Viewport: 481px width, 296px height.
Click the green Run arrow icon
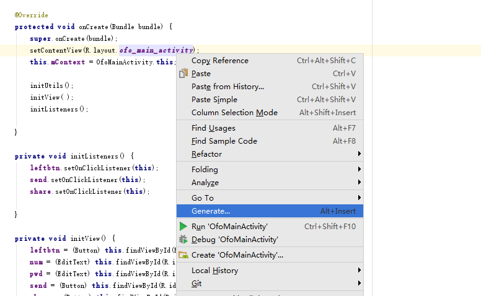click(x=183, y=227)
